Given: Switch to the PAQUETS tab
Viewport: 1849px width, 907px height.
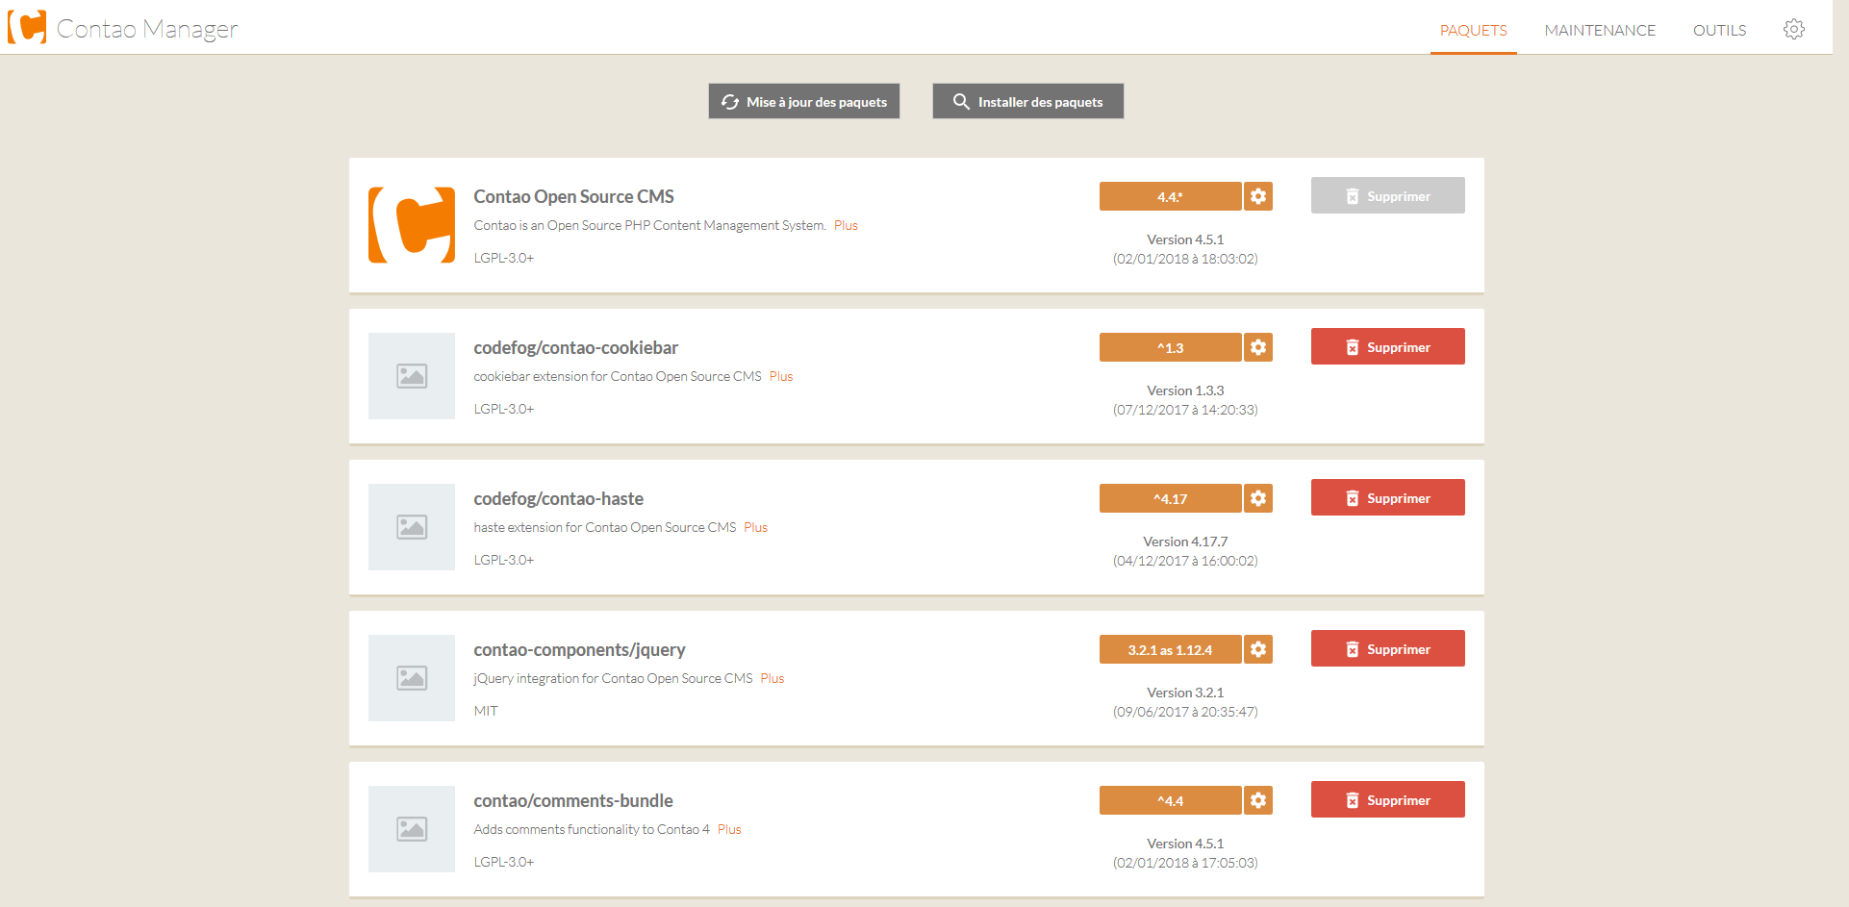Looking at the screenshot, I should tap(1473, 30).
